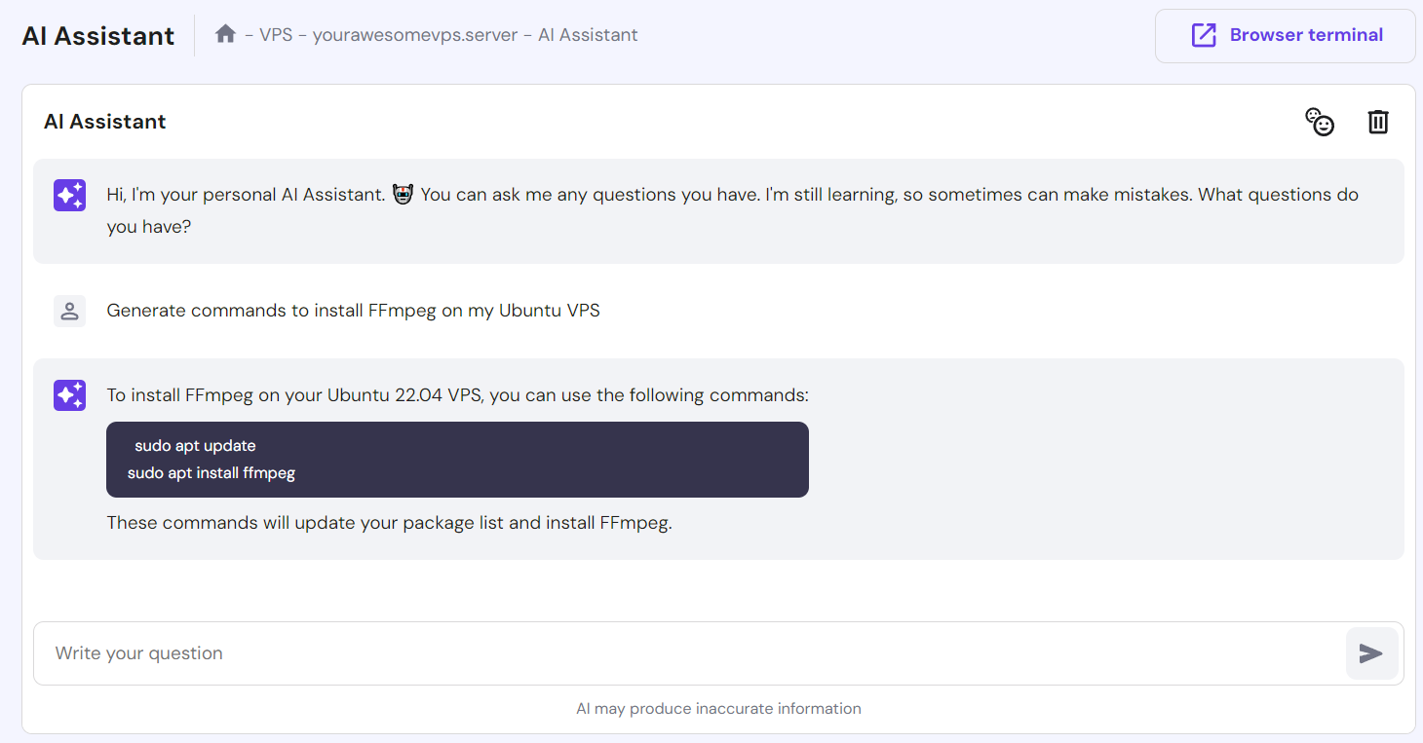1423x743 pixels.
Task: Open the Browser terminal
Action: (x=1286, y=36)
